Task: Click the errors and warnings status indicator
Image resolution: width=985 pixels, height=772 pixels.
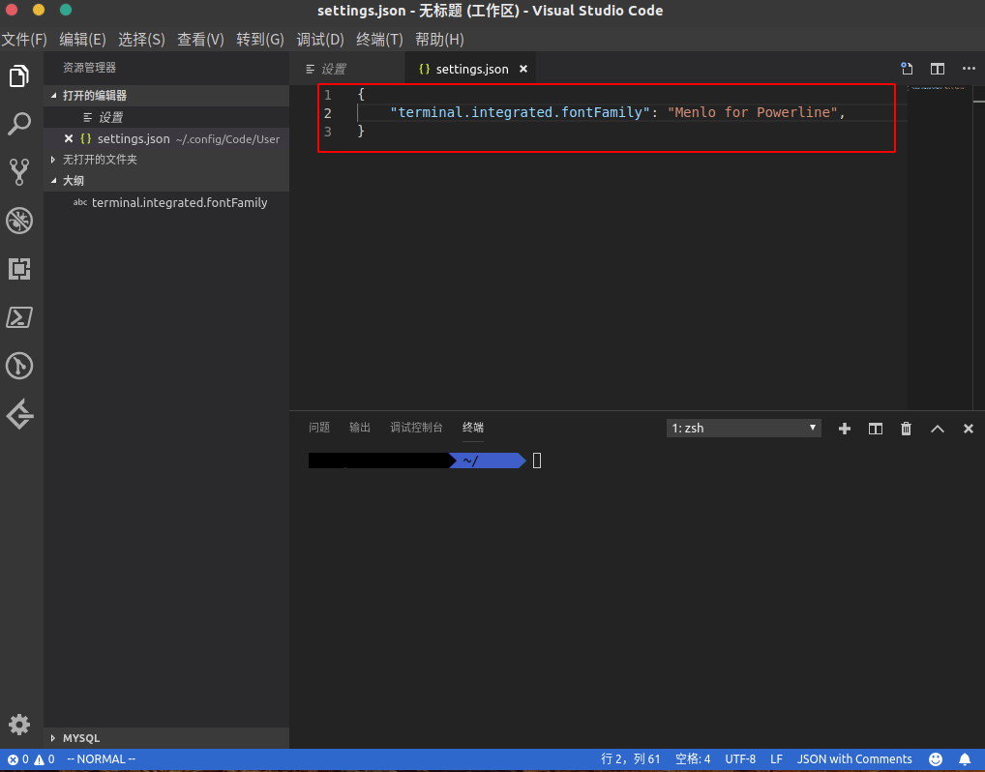Action: (x=31, y=758)
